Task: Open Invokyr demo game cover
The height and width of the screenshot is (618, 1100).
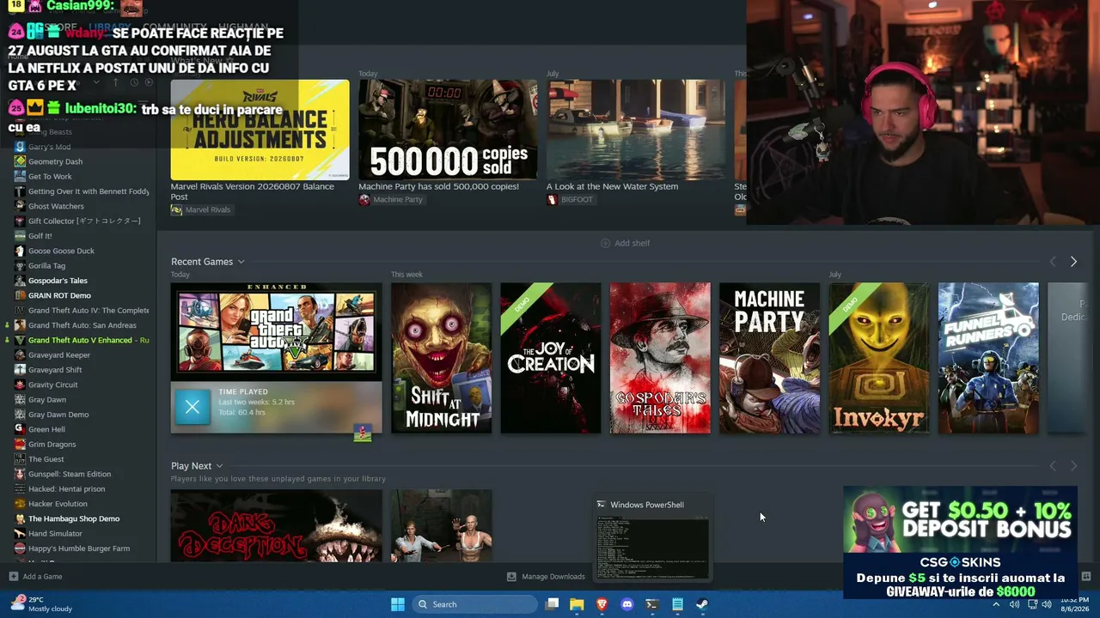Action: (879, 358)
